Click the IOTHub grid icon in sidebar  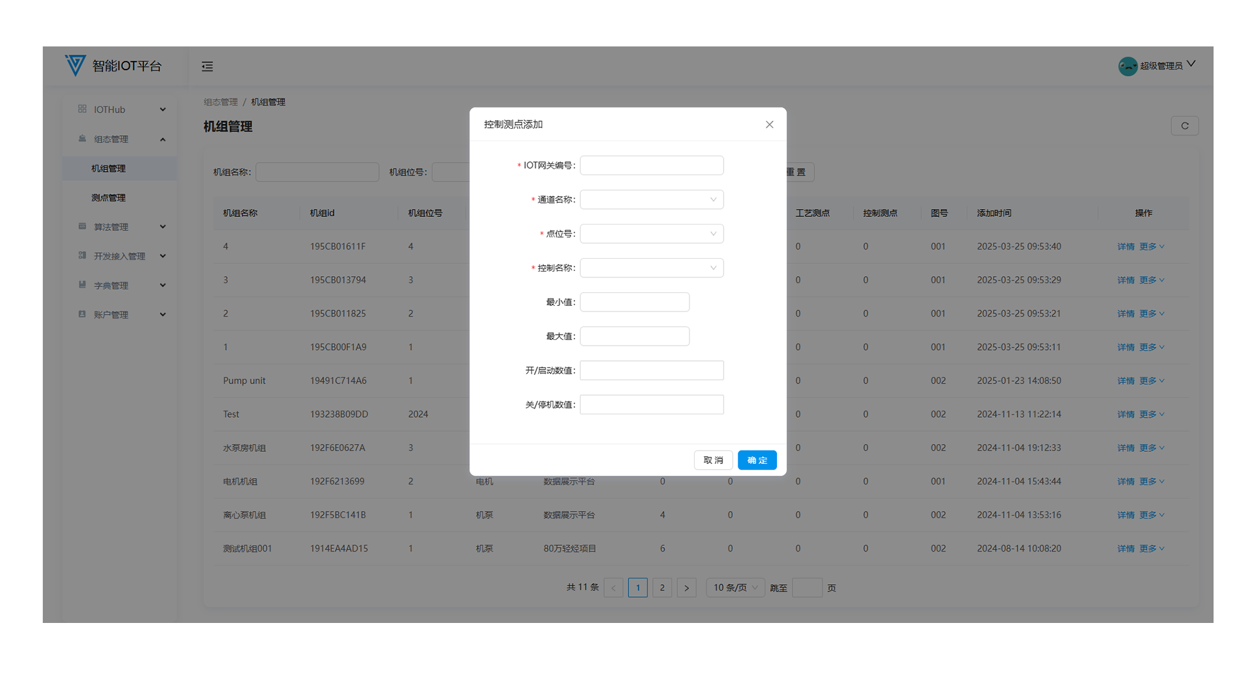(82, 109)
